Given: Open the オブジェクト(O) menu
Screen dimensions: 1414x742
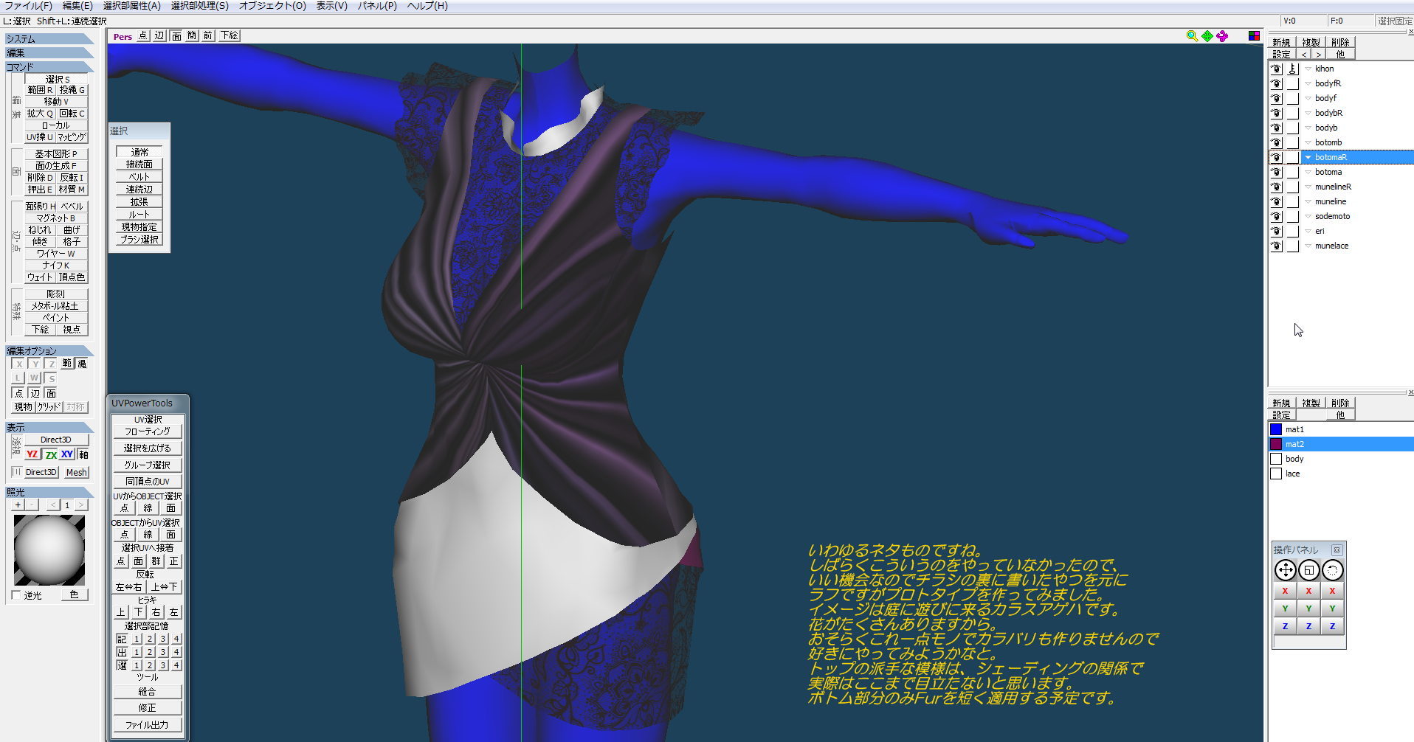Looking at the screenshot, I should (272, 6).
